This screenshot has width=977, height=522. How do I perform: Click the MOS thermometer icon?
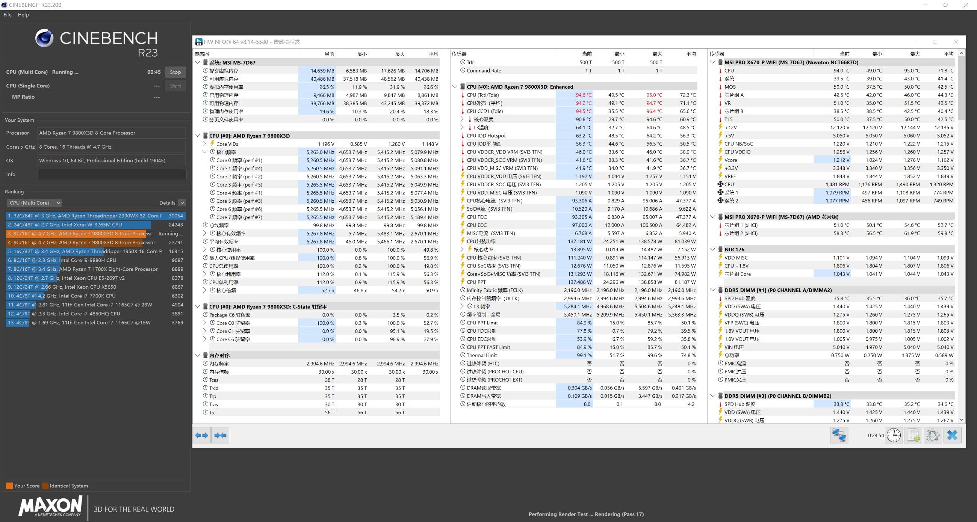pyautogui.click(x=720, y=87)
